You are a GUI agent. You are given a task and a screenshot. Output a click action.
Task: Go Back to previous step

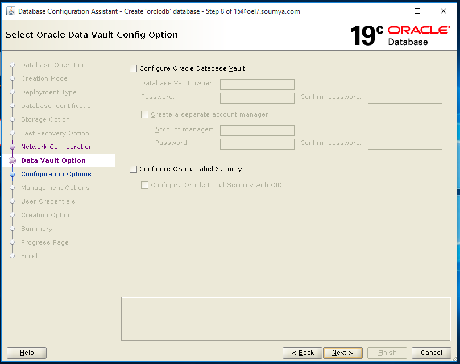[302, 353]
